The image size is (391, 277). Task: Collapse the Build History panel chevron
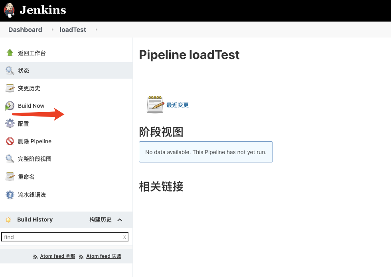pyautogui.click(x=120, y=220)
